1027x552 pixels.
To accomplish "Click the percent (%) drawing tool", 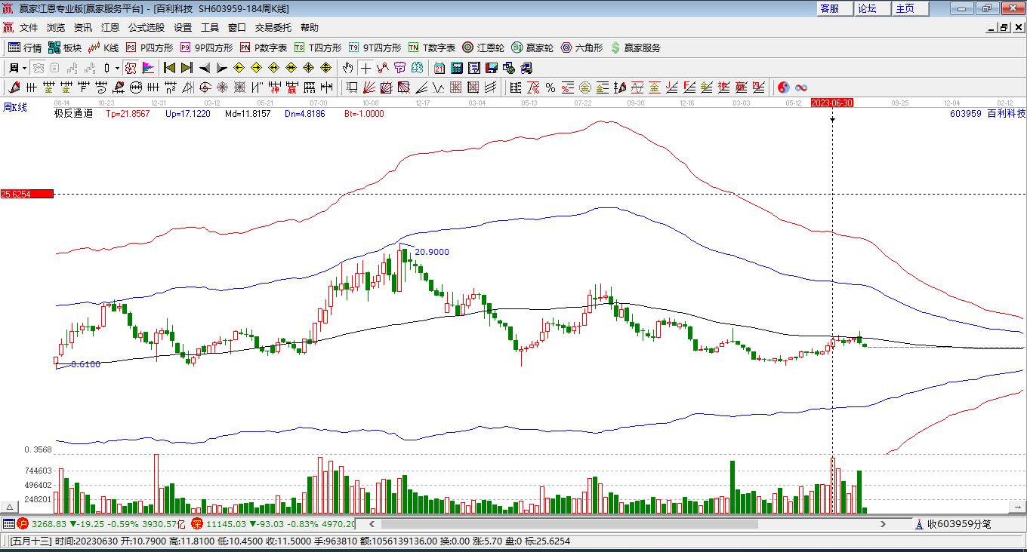I will pos(551,87).
